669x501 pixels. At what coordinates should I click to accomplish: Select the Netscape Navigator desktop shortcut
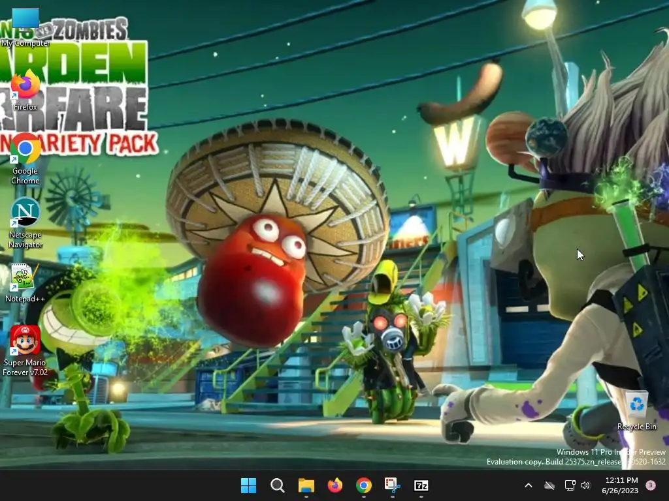(25, 223)
